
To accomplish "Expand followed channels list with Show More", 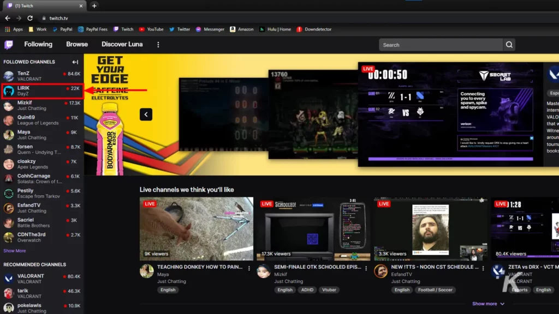I will tap(15, 251).
